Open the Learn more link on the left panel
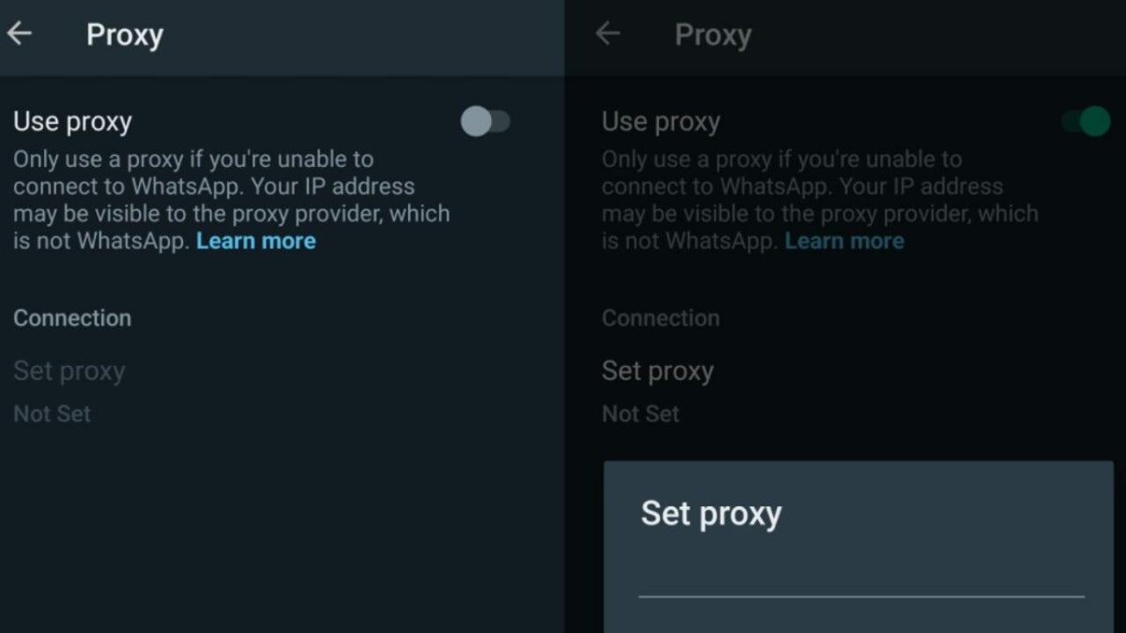This screenshot has width=1126, height=633. 255,240
